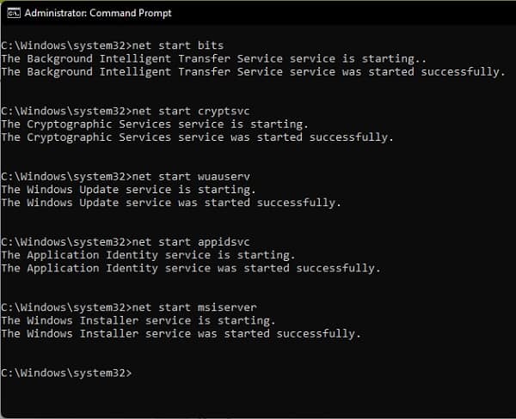This screenshot has height=419, width=516.
Task: Click the Windows Update started successfully line
Action: pos(171,203)
